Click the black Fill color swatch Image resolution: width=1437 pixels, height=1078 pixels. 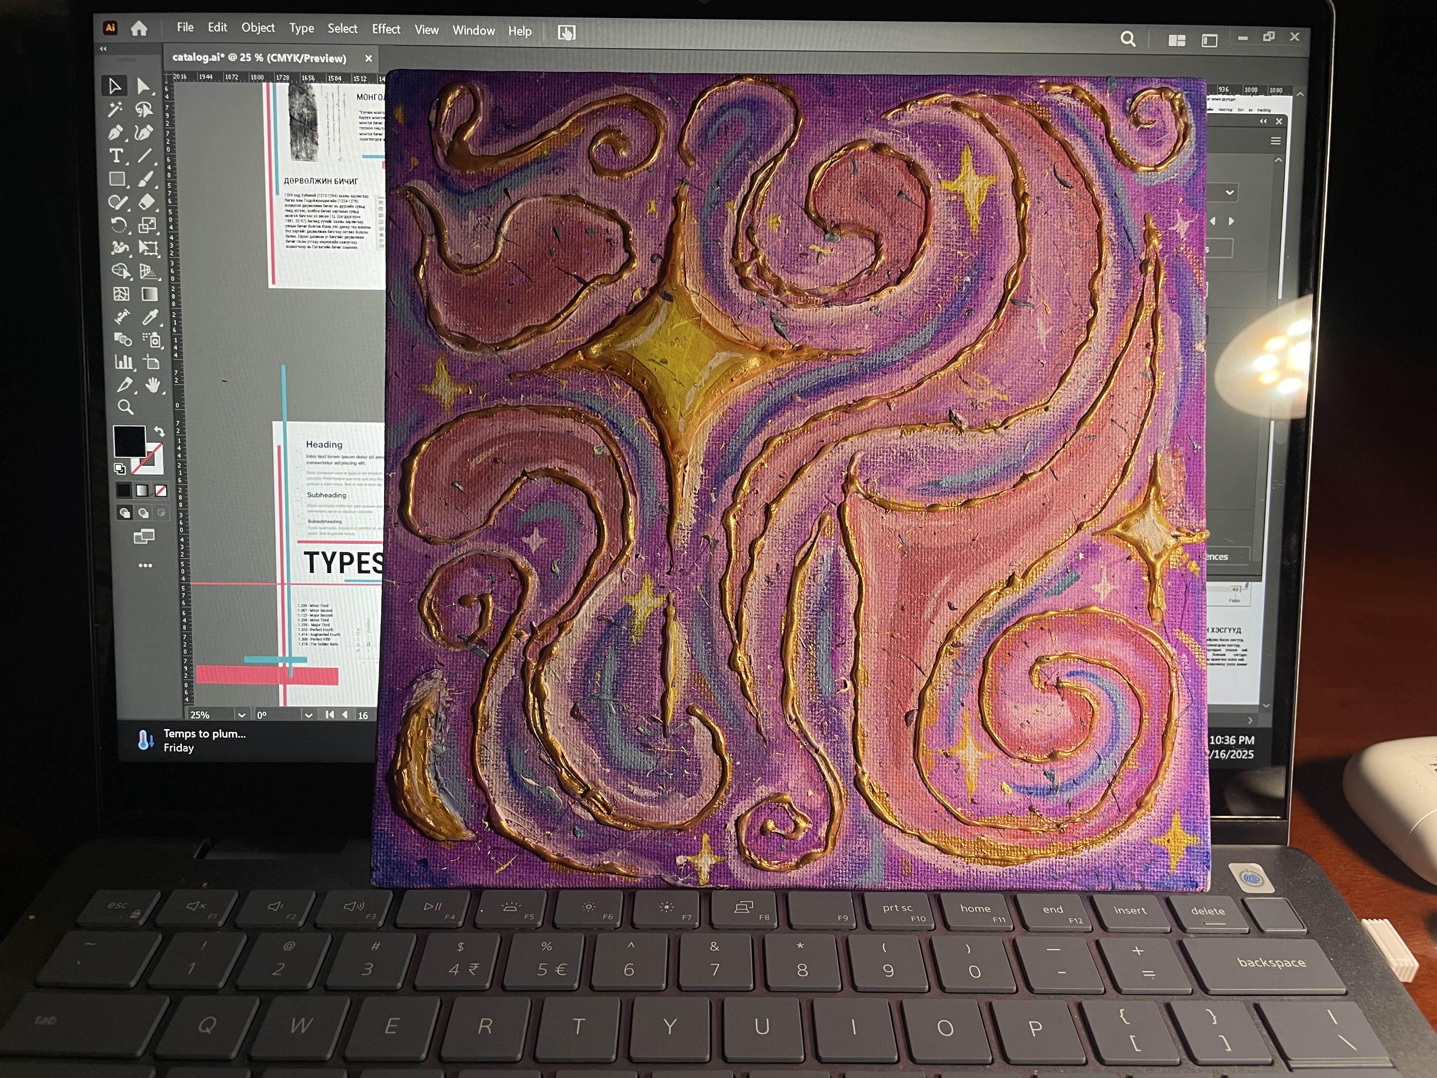[x=129, y=441]
